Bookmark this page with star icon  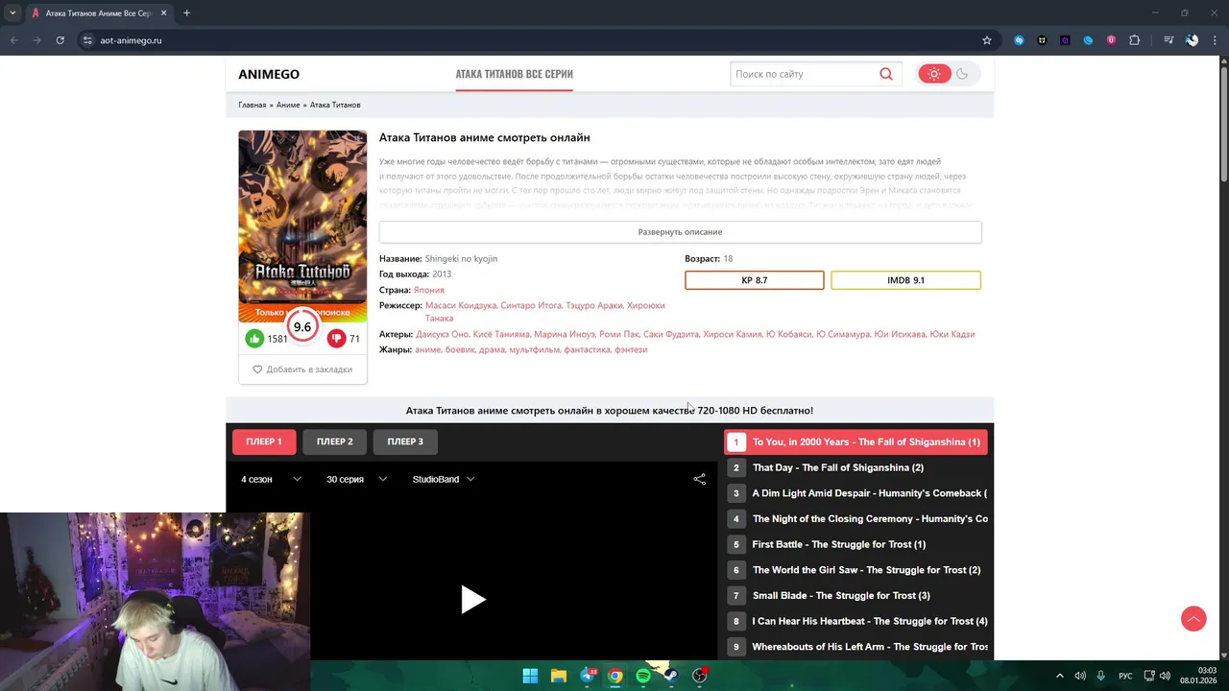[986, 40]
